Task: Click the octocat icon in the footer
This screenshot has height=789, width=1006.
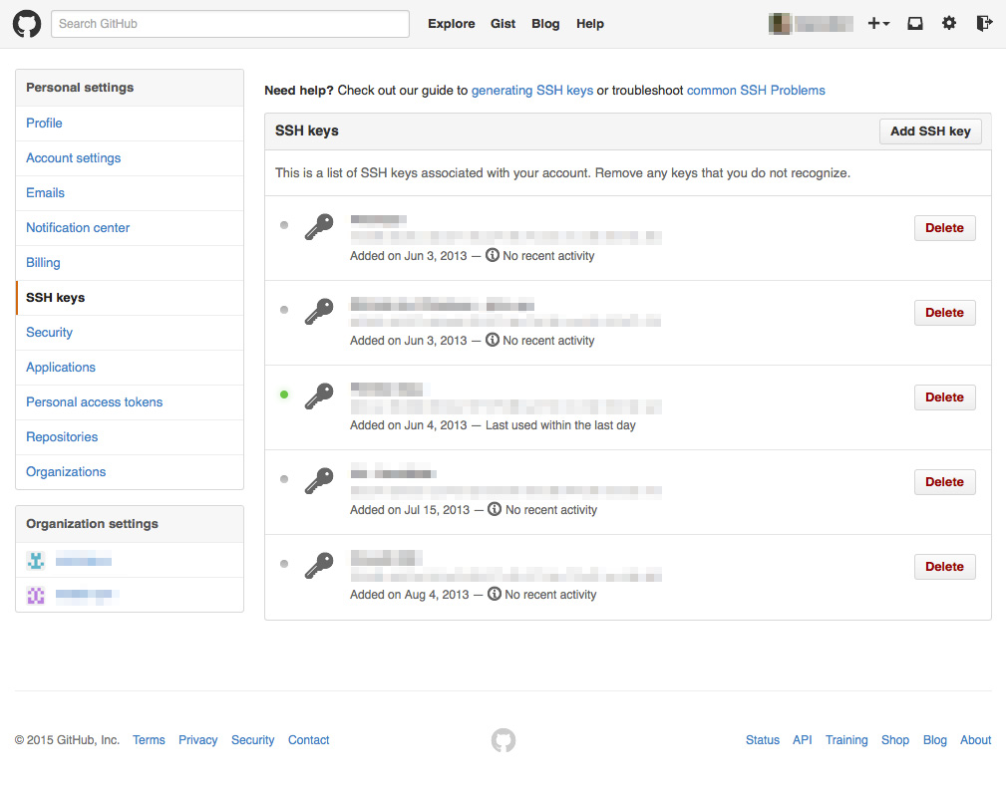Action: [x=503, y=740]
